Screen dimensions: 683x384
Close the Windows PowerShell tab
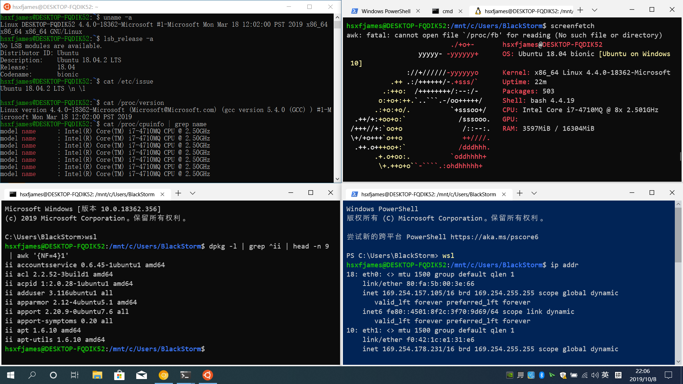pyautogui.click(x=418, y=11)
